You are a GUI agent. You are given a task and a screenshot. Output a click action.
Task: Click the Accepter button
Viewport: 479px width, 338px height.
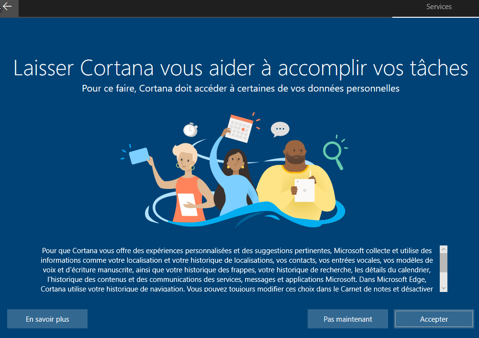point(434,319)
